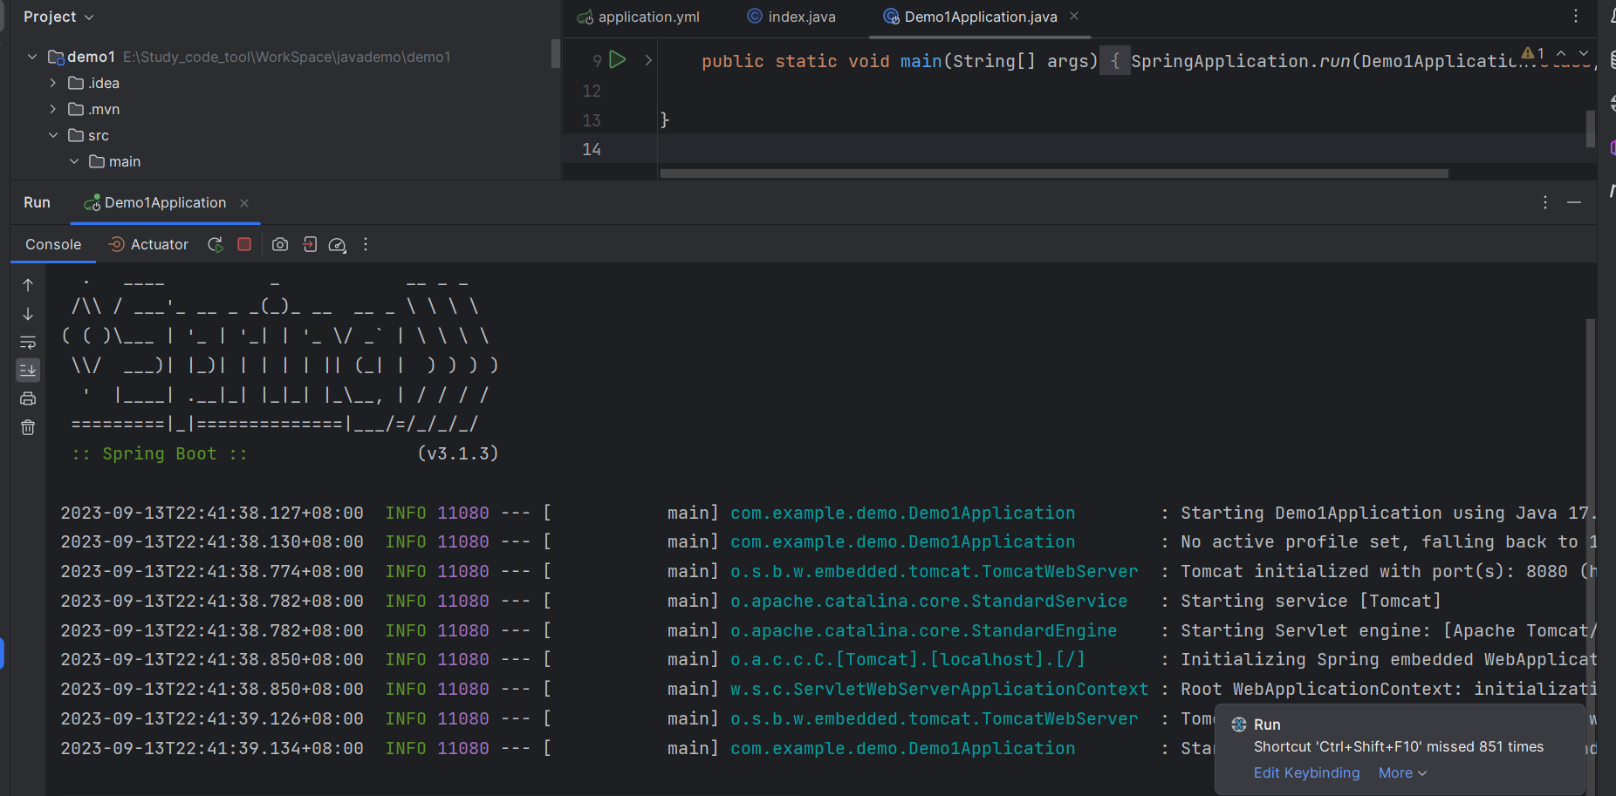
Task: Click the o.a.c.c.C.[Tomcat].[localhost].[/] logger
Action: point(908,659)
